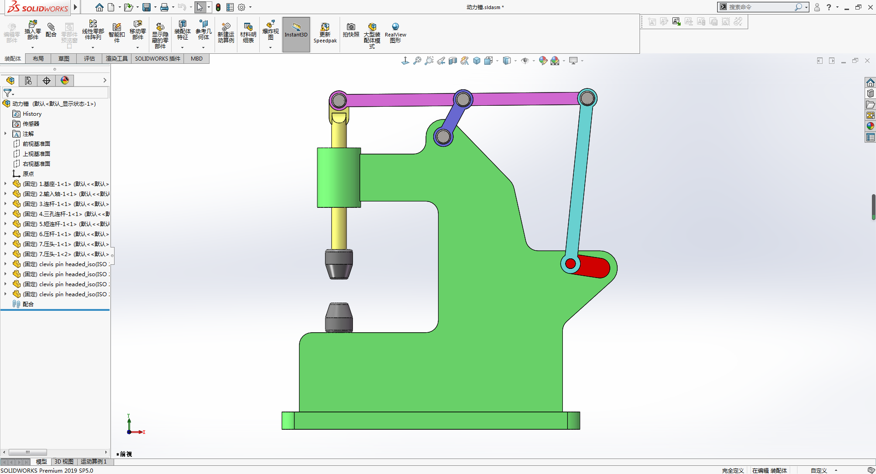Toggle the Instant3D button
The width and height of the screenshot is (876, 474).
[296, 35]
